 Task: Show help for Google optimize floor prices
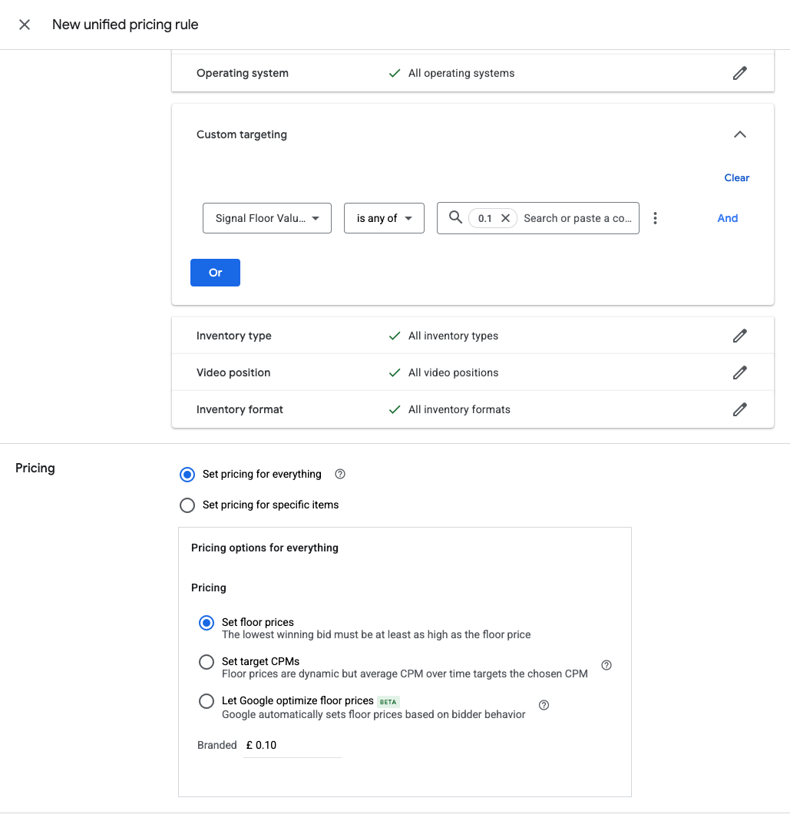pyautogui.click(x=544, y=705)
